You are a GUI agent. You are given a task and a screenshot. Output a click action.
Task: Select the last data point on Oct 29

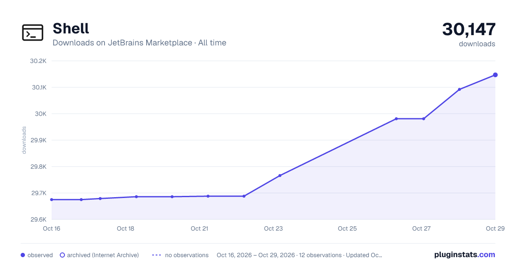click(495, 75)
